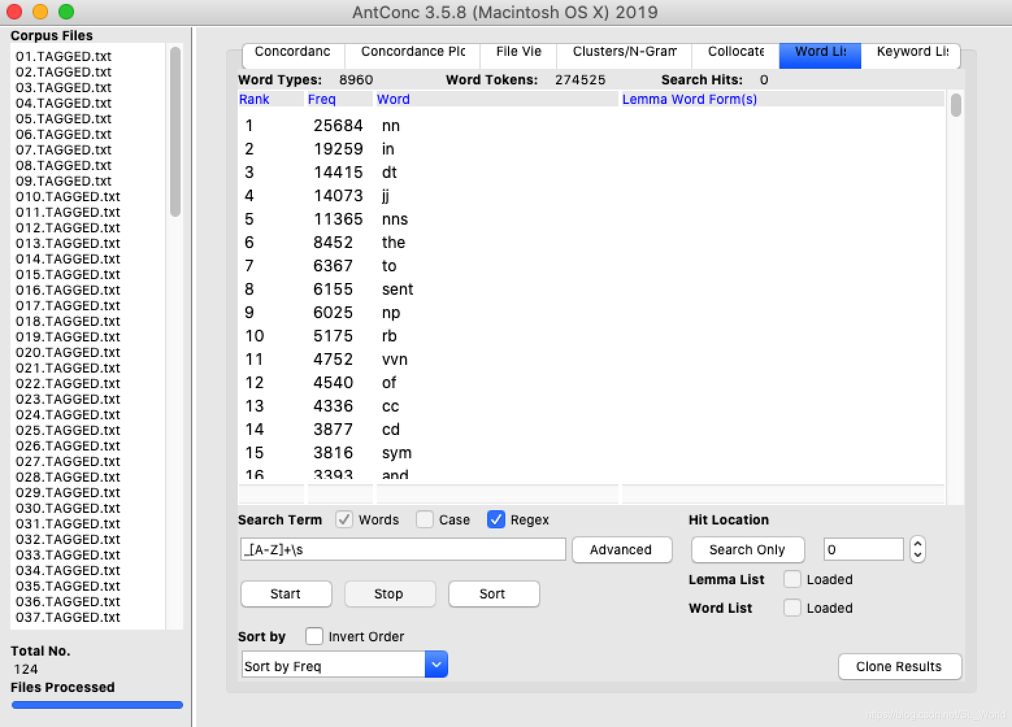Viewport: 1012px width, 727px height.
Task: Click frequency value 4752
Action: pyautogui.click(x=333, y=360)
